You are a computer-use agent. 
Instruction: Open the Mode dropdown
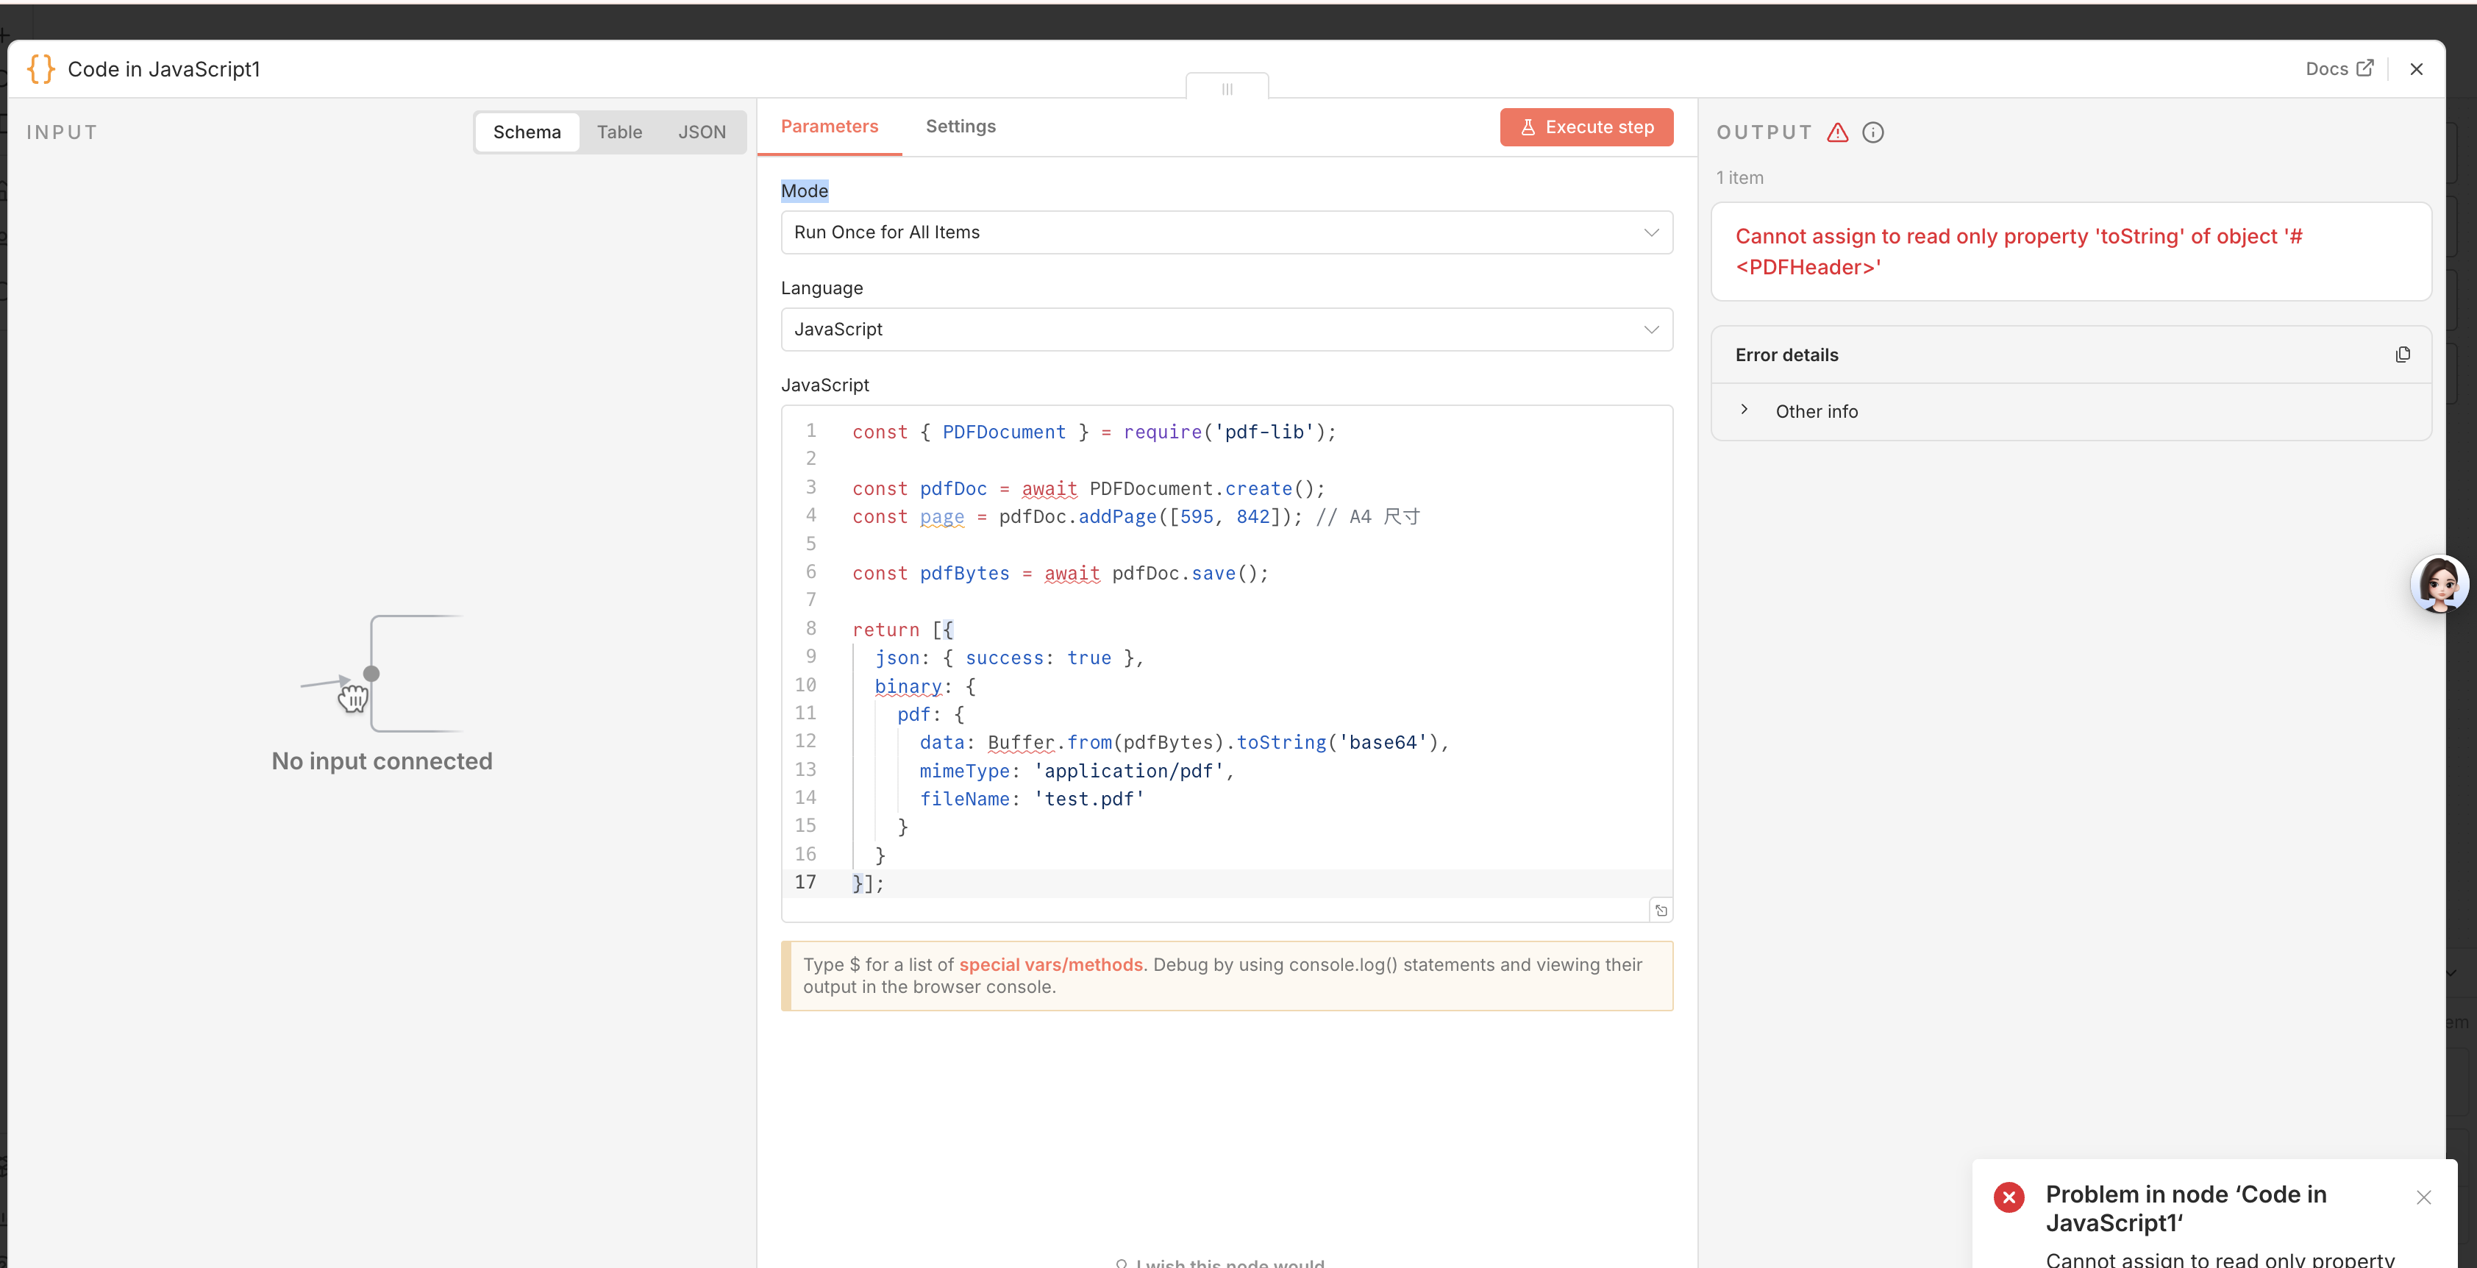click(x=1226, y=232)
